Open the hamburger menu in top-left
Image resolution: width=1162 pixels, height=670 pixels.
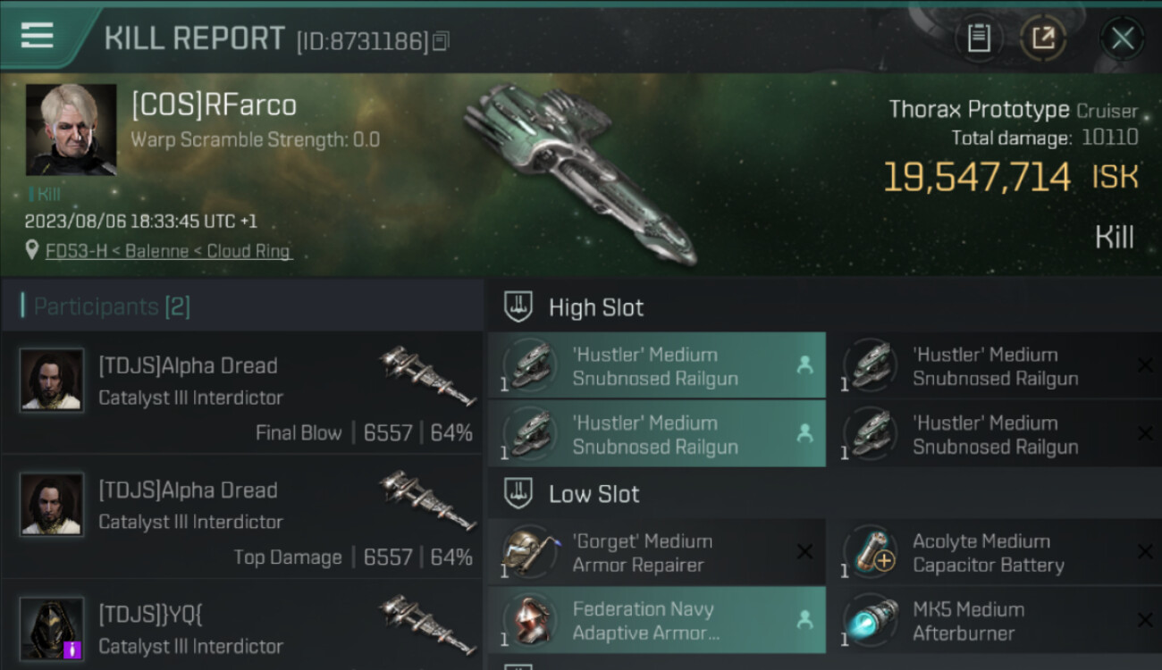point(37,36)
